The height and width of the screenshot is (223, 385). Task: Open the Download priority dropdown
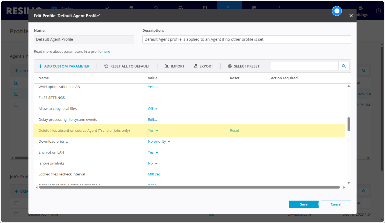point(159,142)
